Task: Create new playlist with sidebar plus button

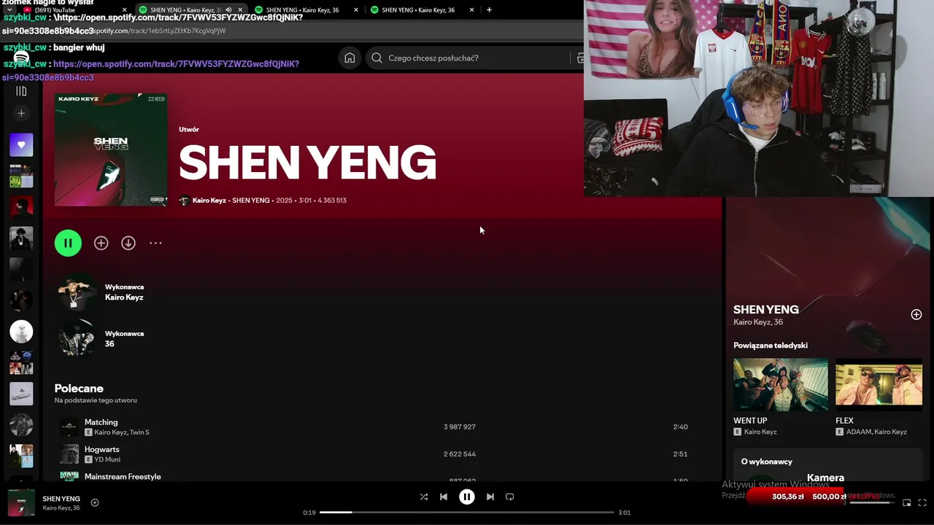Action: point(21,113)
